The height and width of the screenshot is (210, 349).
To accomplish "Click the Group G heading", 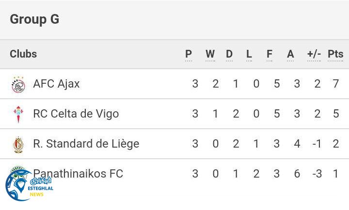I will 34,19.
